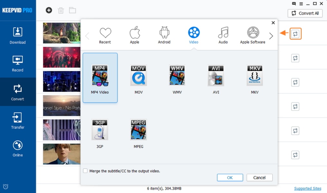Choose the AVI format
327x193 pixels.
tap(216, 79)
